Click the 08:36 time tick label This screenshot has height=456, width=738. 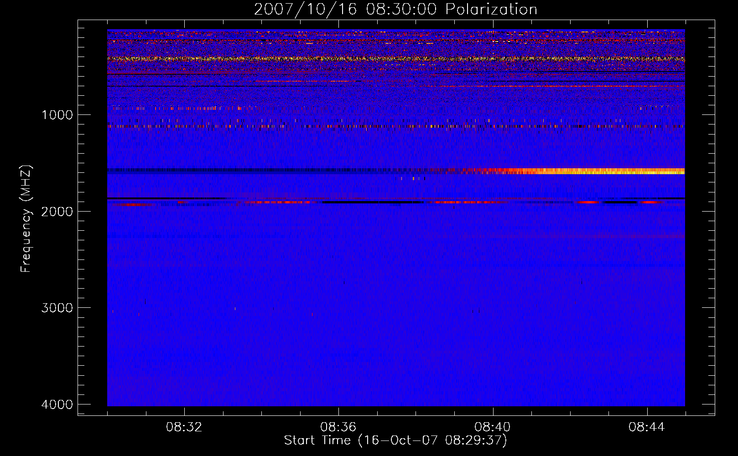338,427
